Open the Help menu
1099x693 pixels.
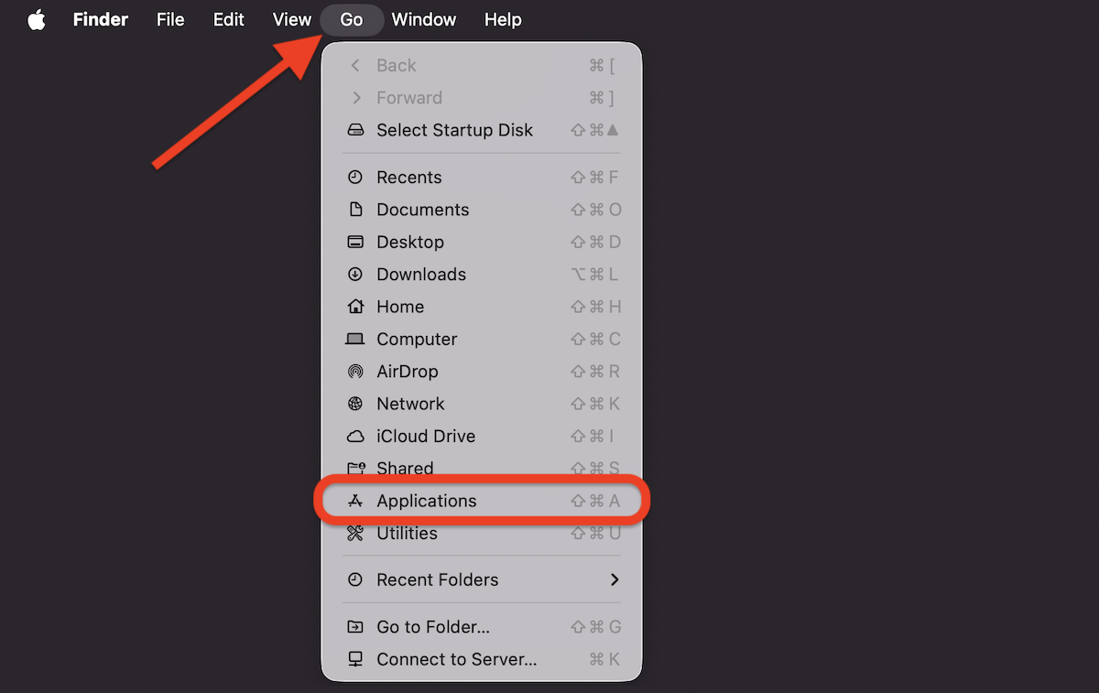pyautogui.click(x=503, y=19)
